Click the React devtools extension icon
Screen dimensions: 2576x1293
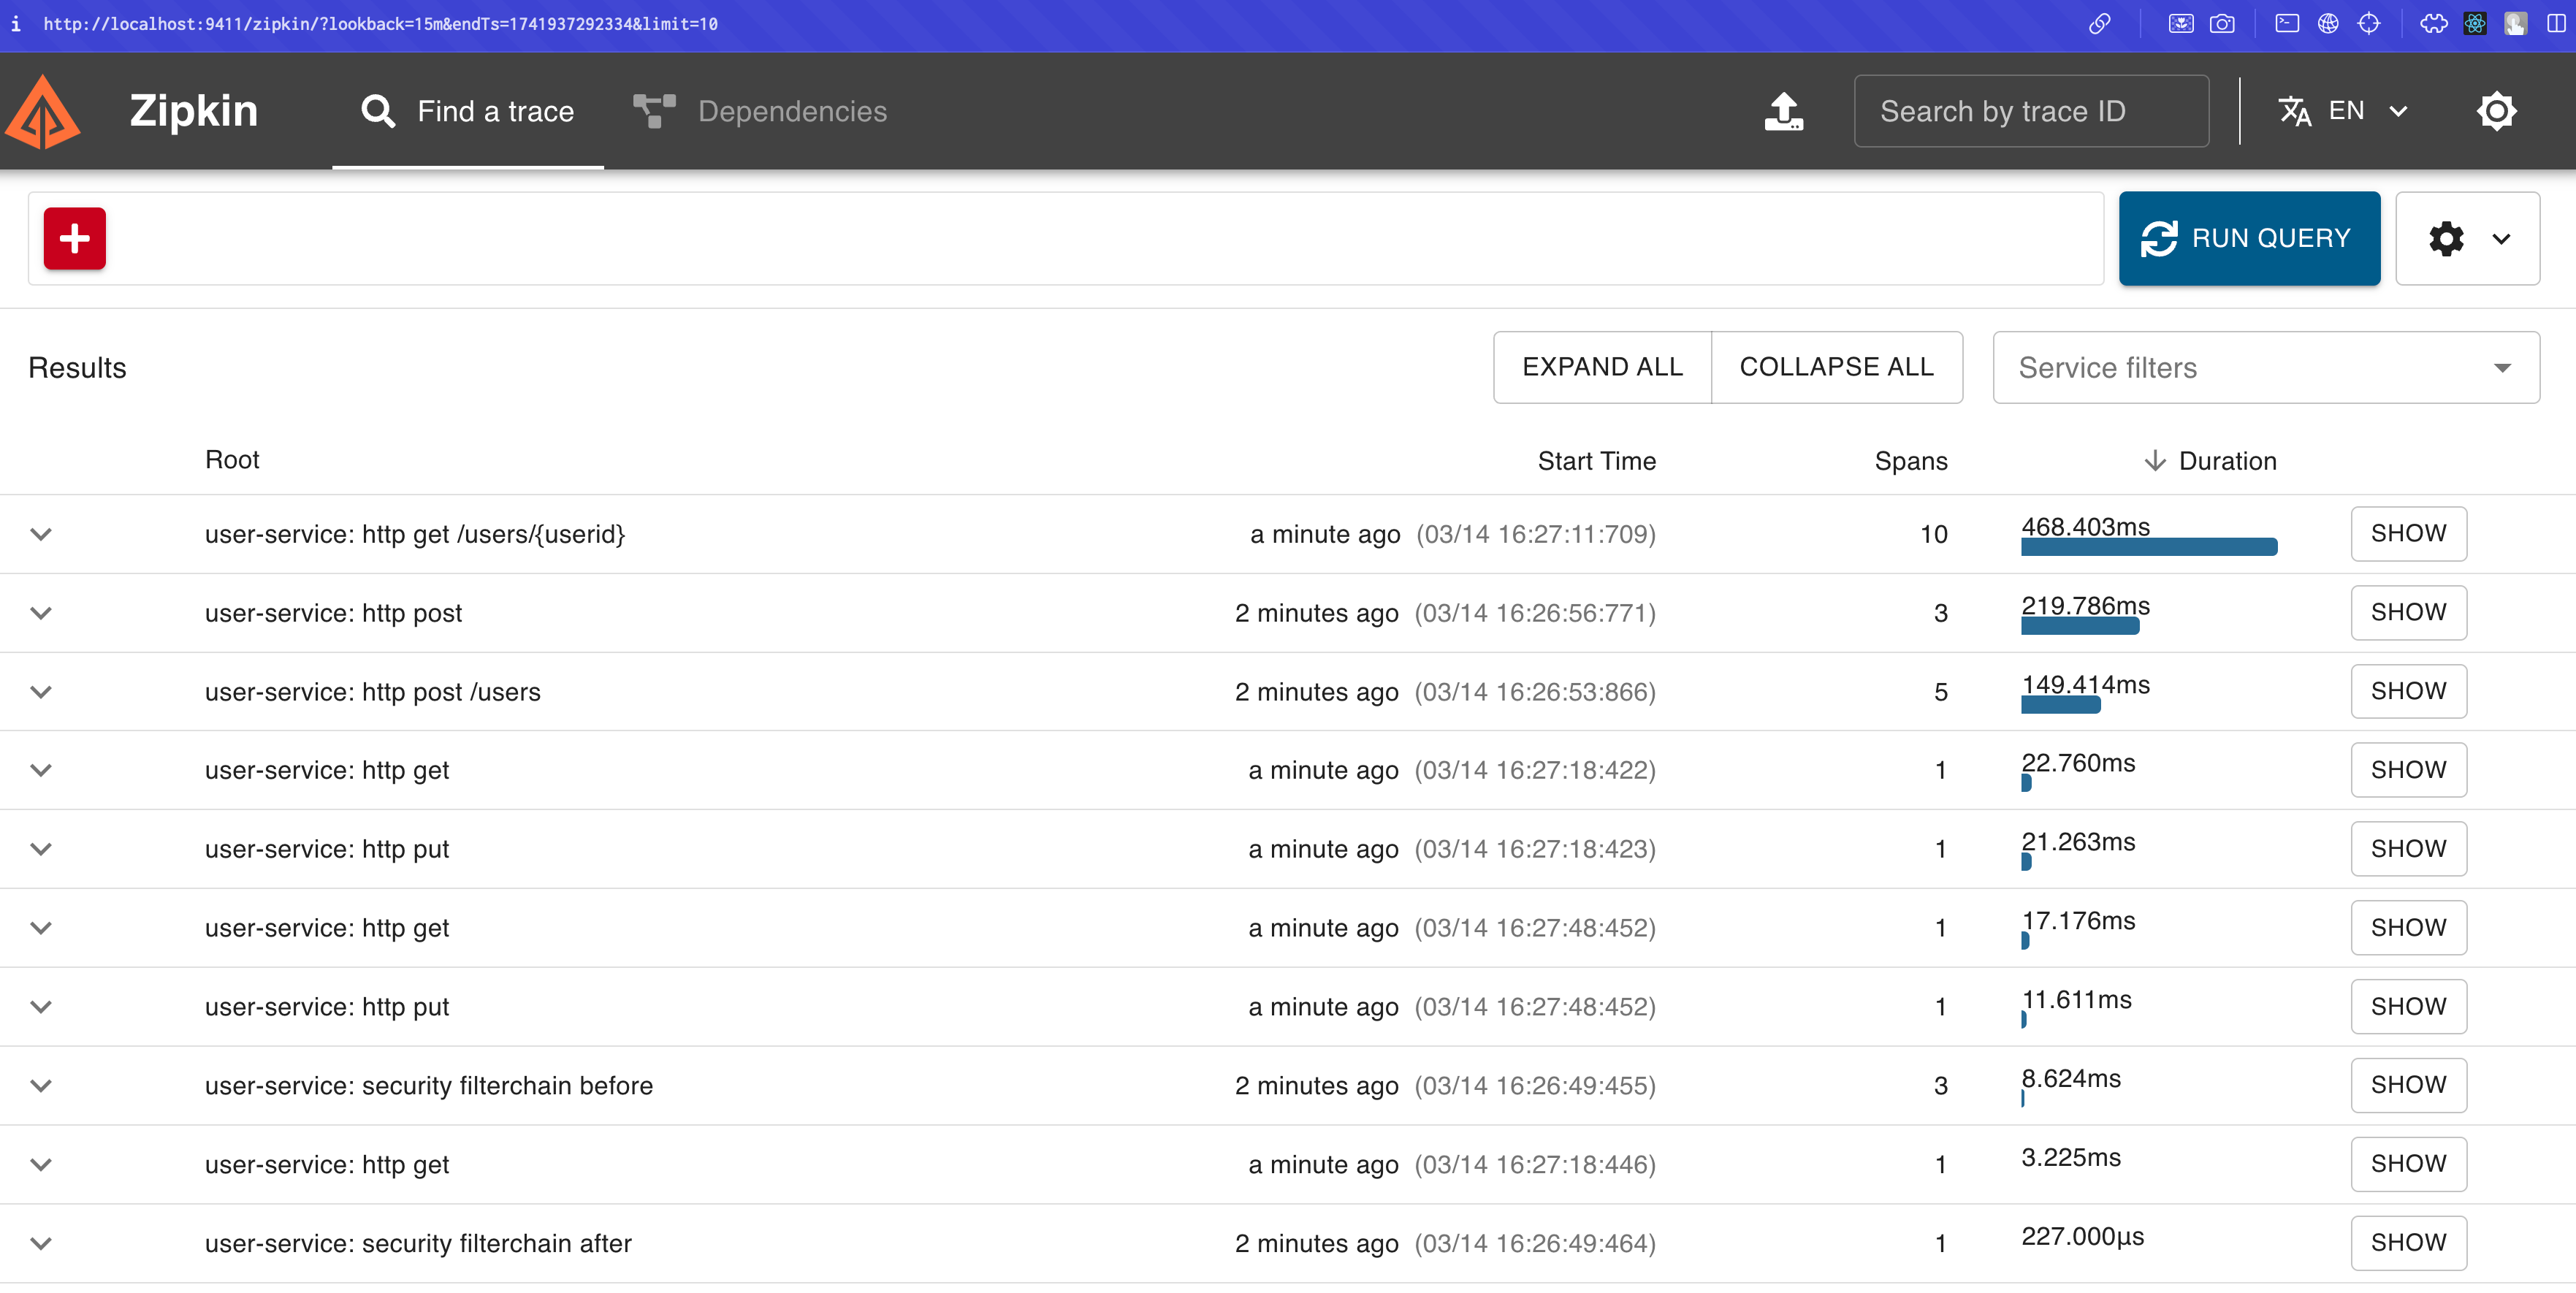(2475, 24)
